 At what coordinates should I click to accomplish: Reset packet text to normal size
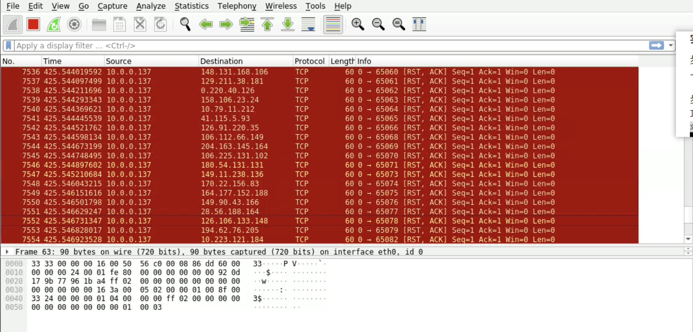point(399,24)
